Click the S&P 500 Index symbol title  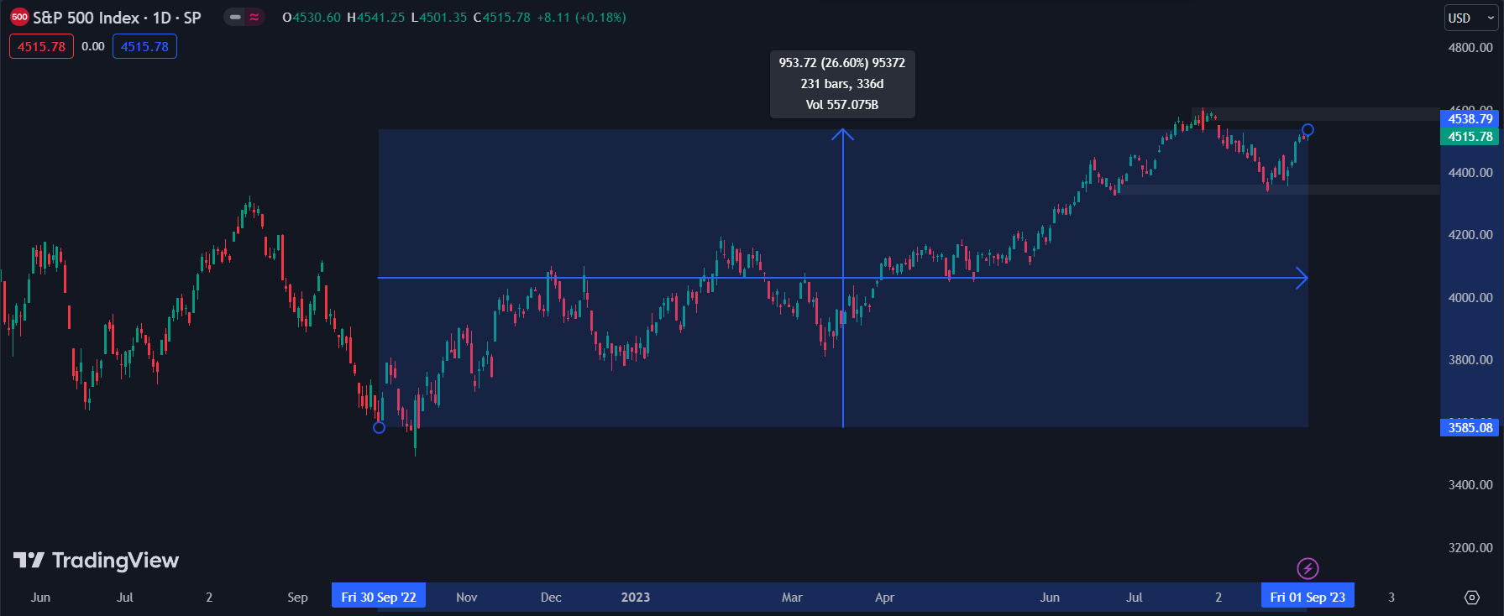(x=117, y=18)
